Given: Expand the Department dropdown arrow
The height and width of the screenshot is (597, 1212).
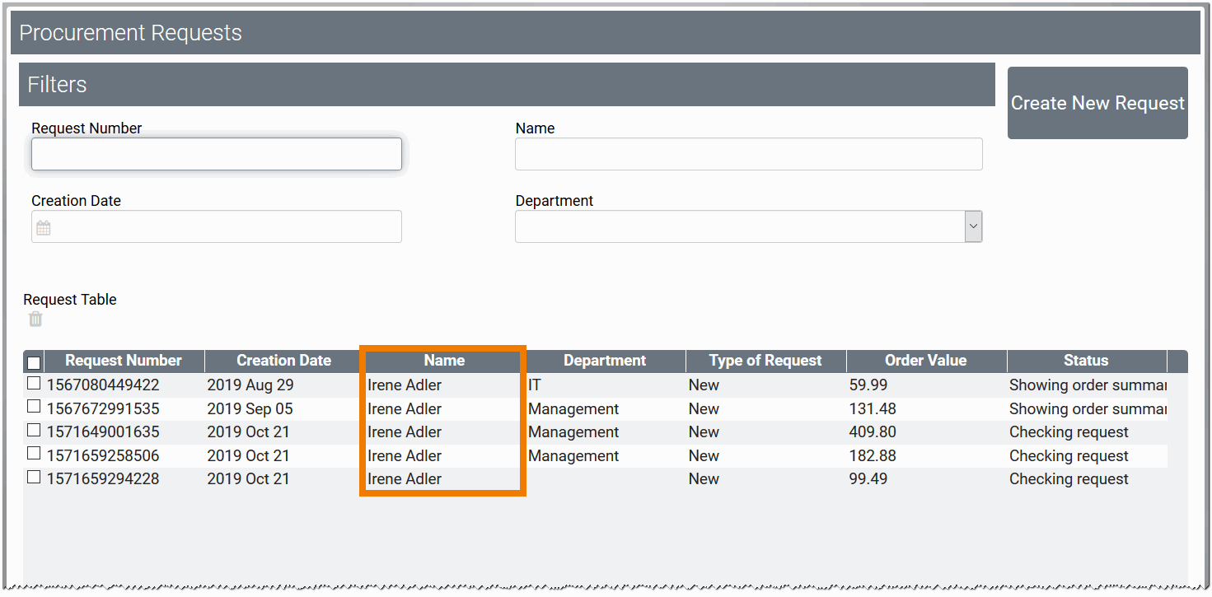Looking at the screenshot, I should click(x=973, y=226).
